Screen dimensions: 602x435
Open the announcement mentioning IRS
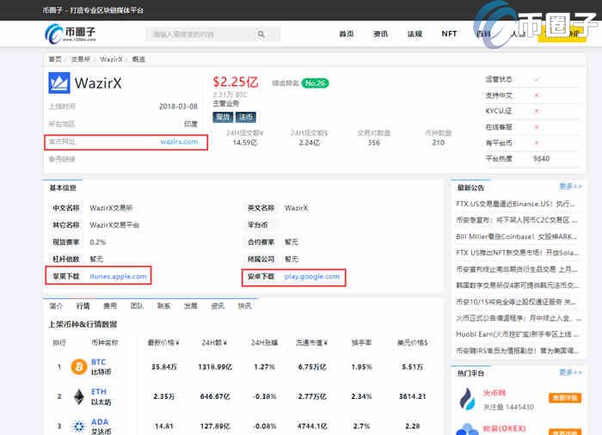(517, 351)
